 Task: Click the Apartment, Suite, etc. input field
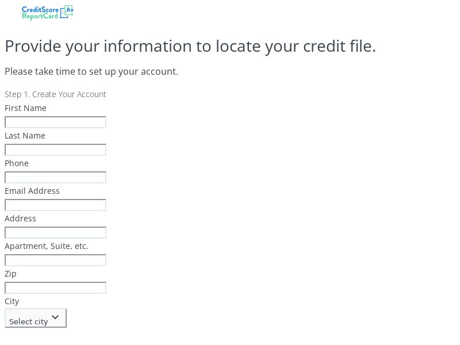[55, 260]
